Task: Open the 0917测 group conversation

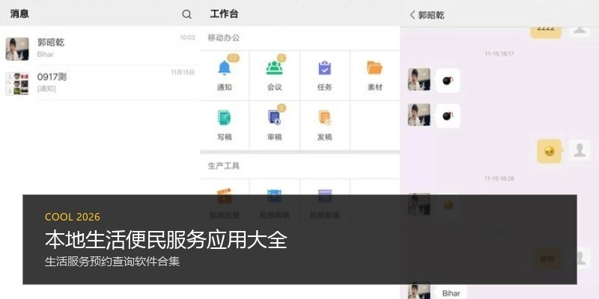Action: pos(100,83)
